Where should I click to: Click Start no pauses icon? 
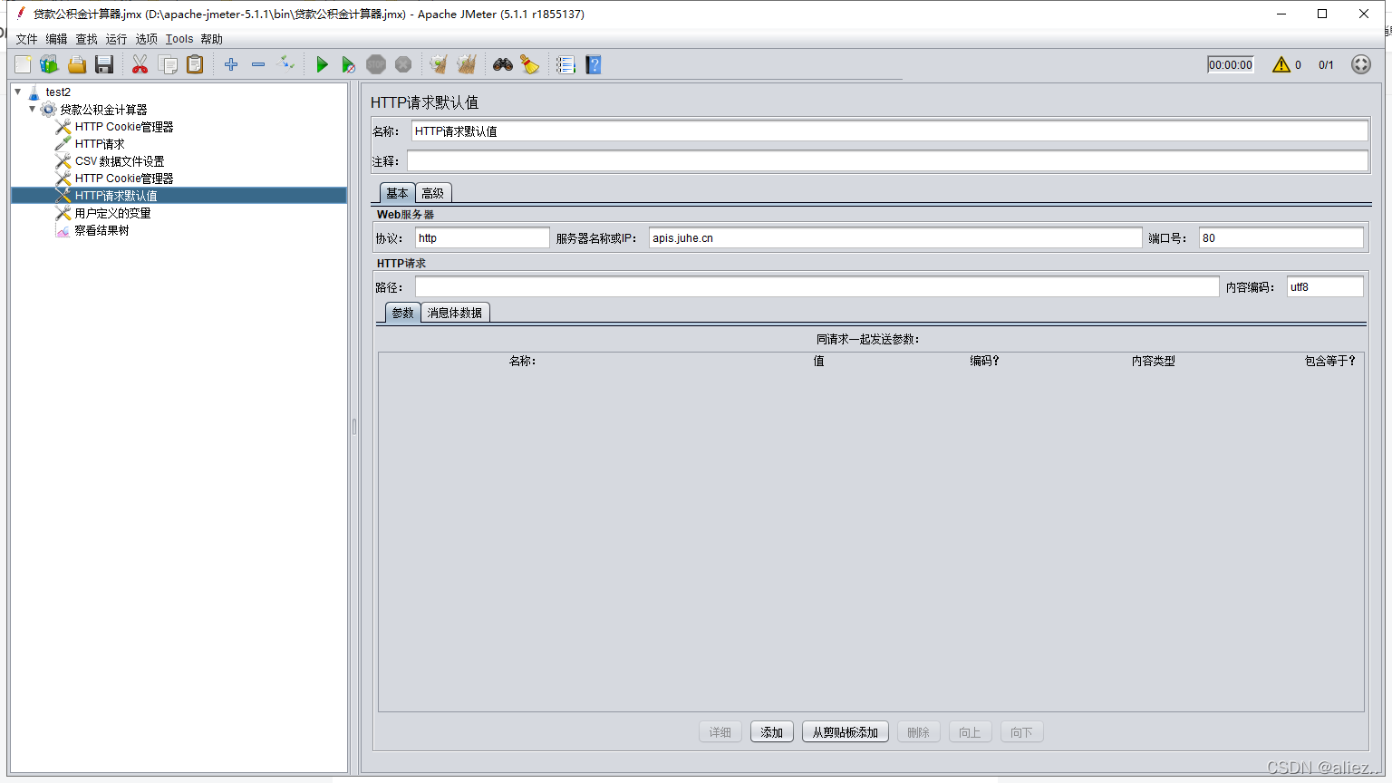click(349, 64)
